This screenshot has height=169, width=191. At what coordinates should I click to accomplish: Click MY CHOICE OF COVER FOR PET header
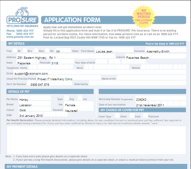(x=142, y=110)
